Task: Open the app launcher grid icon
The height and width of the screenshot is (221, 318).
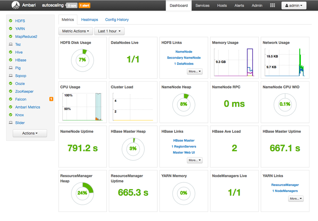Action: click(x=272, y=5)
